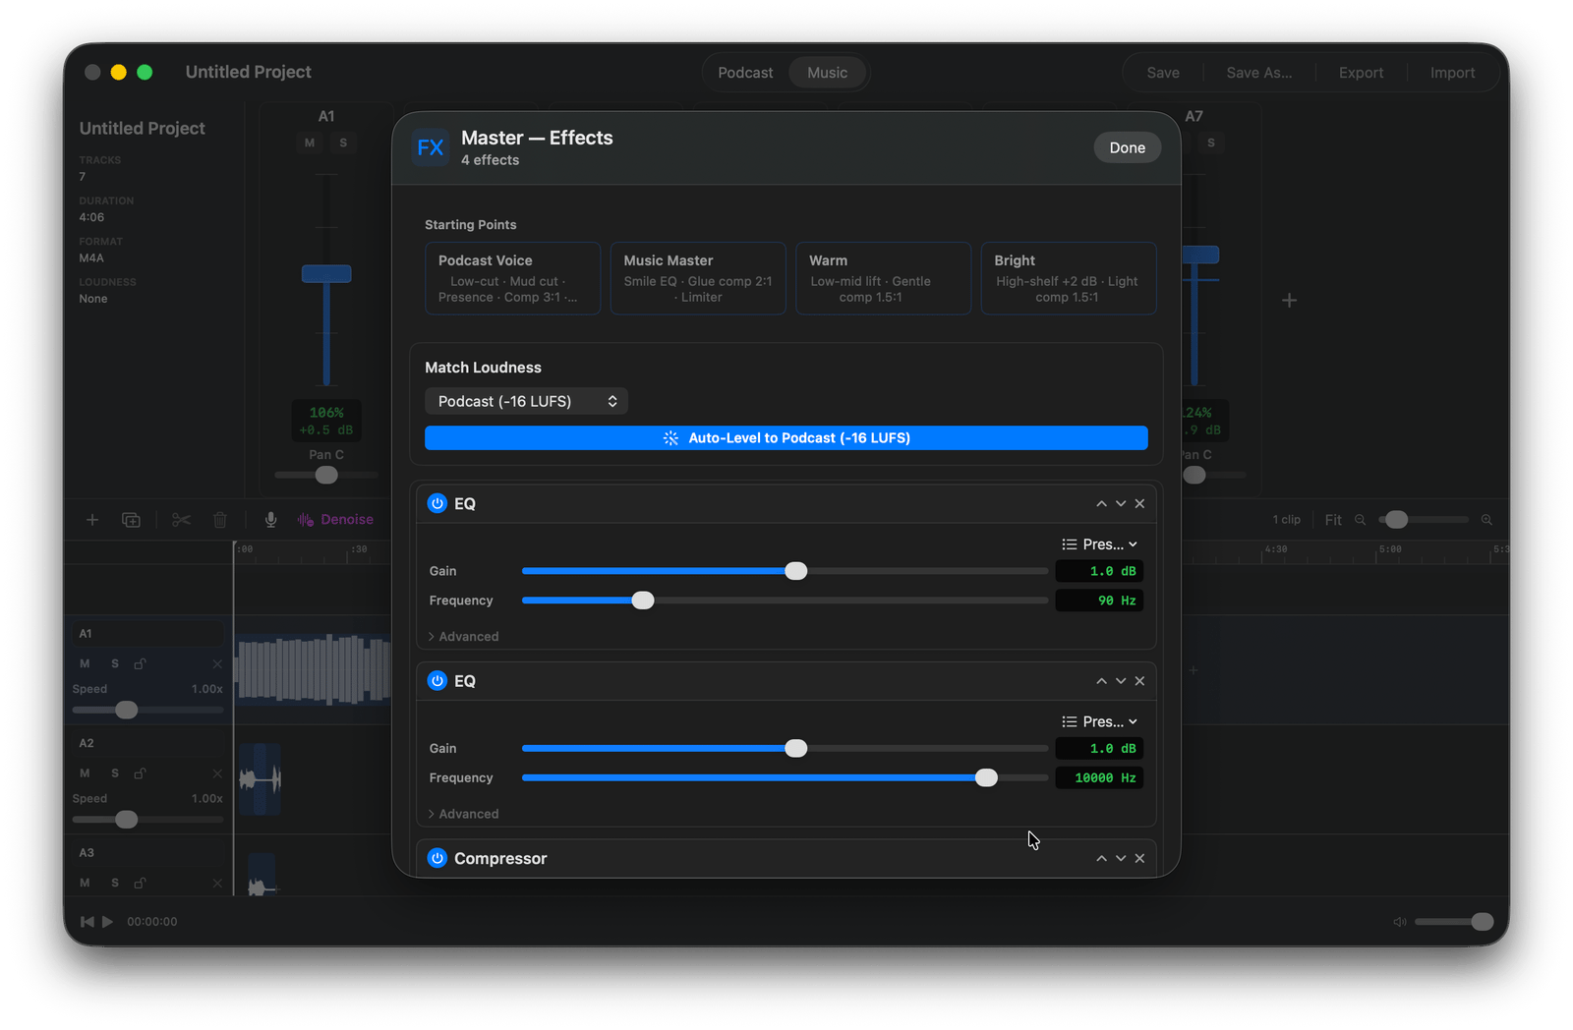Click the 10000 Hz frequency value field
This screenshot has width=1573, height=1030.
coord(1099,778)
